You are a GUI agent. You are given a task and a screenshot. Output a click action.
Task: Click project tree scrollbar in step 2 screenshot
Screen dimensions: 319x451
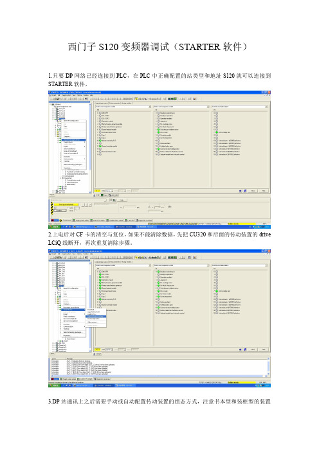pyautogui.click(x=90, y=306)
